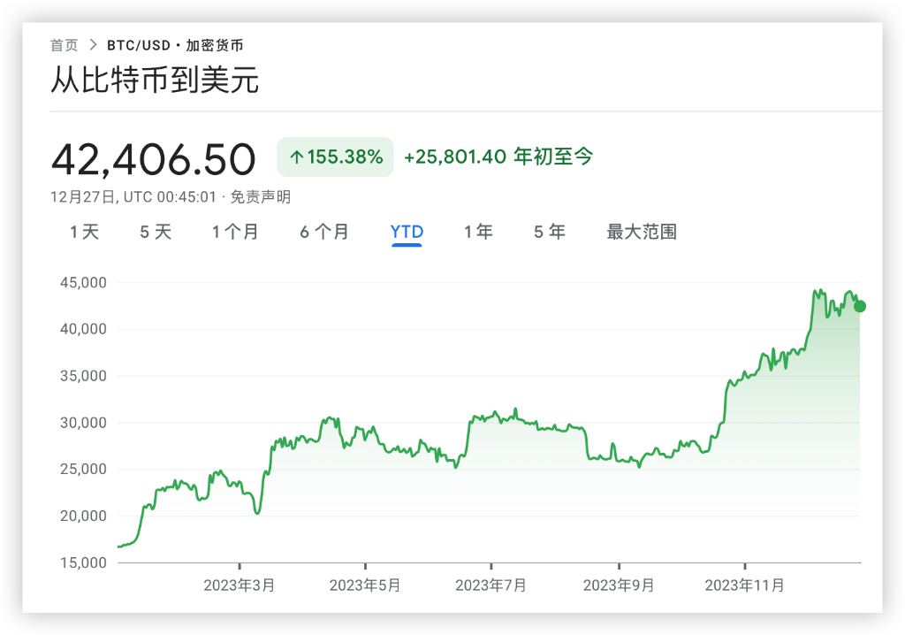
Task: Click the green current-price dot on chart
Action: pos(860,306)
